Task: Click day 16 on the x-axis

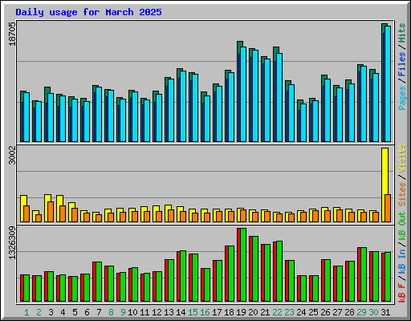Action: coord(205,312)
